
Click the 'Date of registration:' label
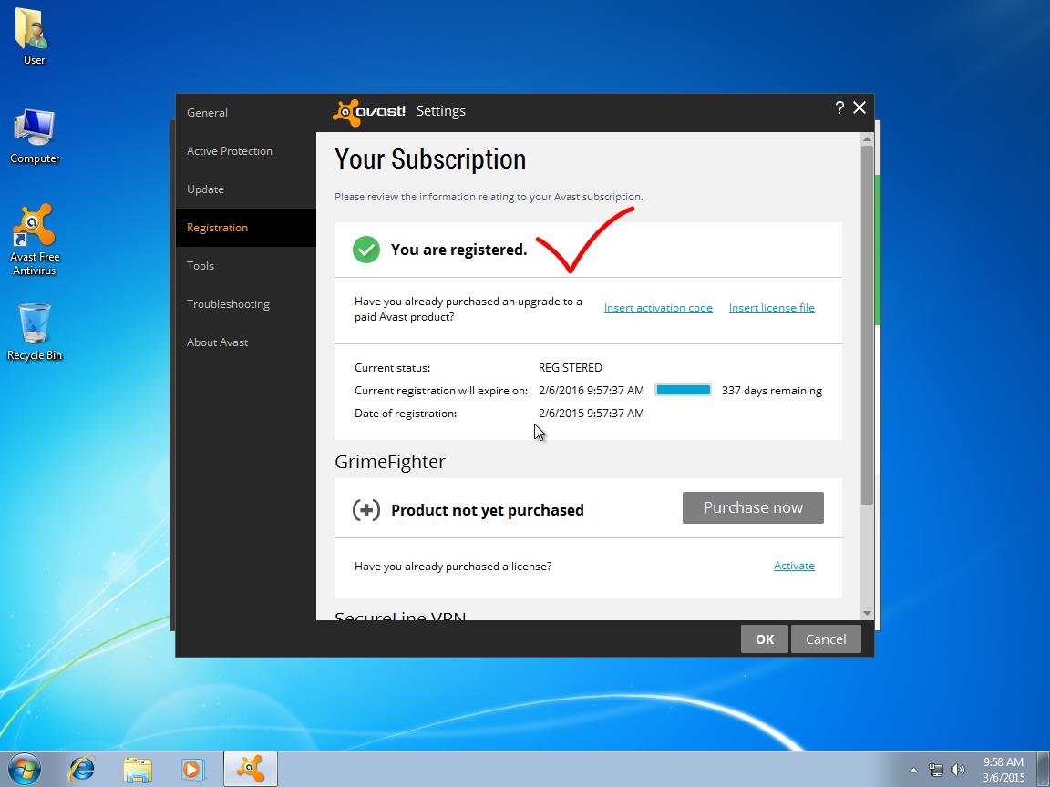tap(405, 413)
